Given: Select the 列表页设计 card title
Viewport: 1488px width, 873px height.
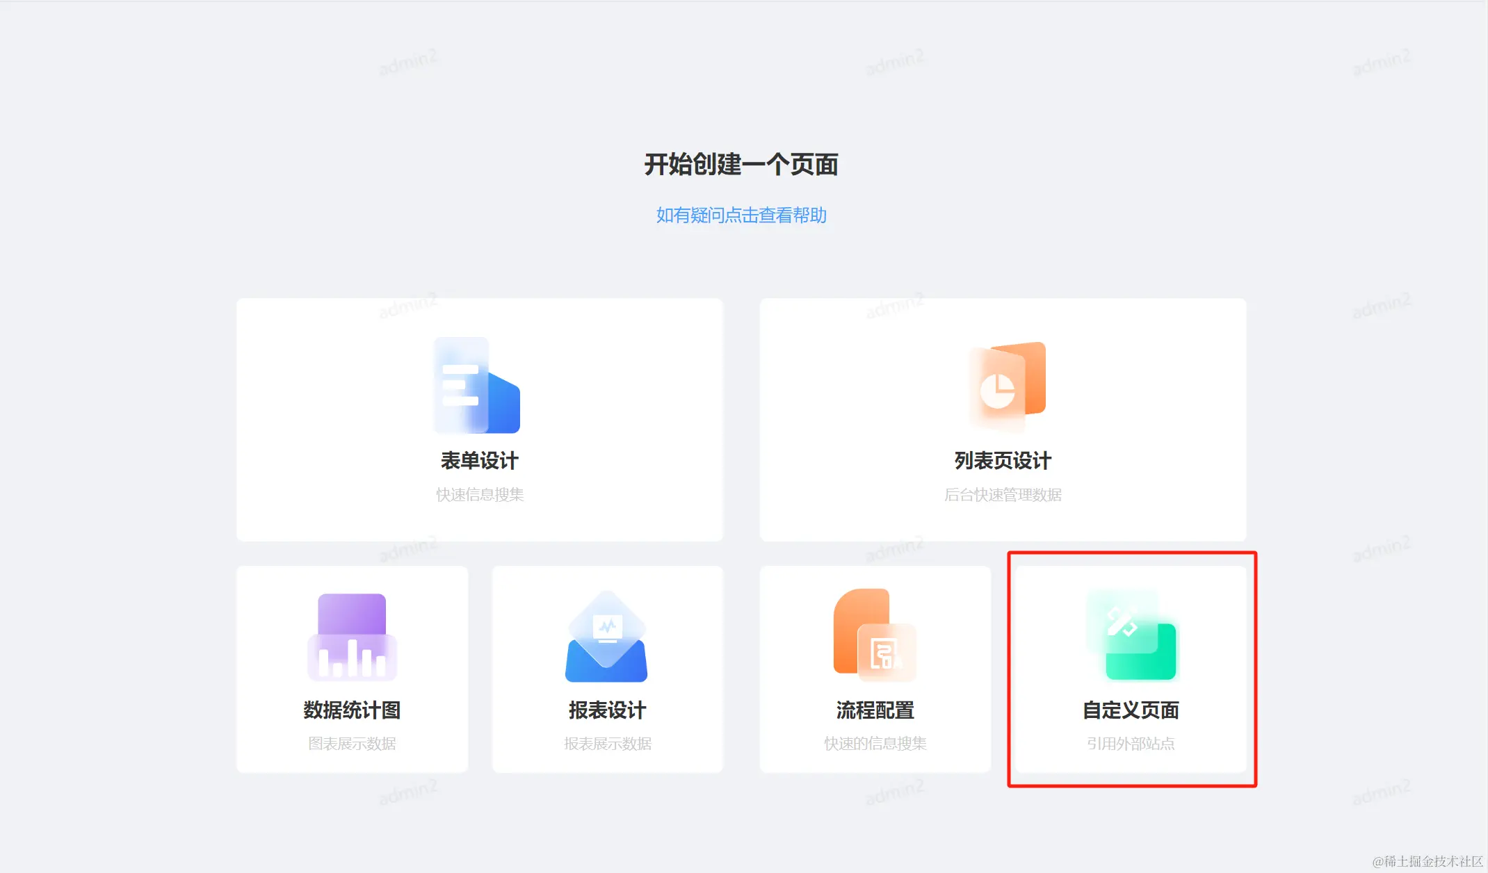Looking at the screenshot, I should [1003, 461].
